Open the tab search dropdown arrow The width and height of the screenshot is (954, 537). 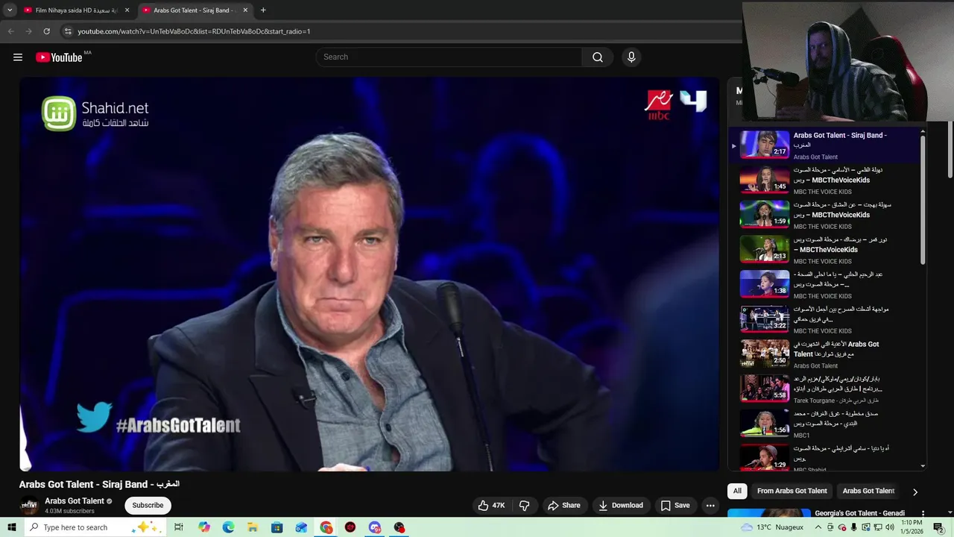pyautogui.click(x=10, y=10)
